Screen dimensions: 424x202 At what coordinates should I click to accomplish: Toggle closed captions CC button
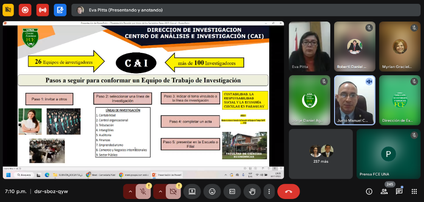click(x=232, y=191)
